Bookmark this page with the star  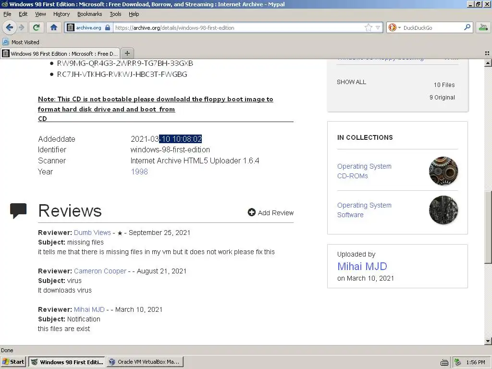pos(369,27)
